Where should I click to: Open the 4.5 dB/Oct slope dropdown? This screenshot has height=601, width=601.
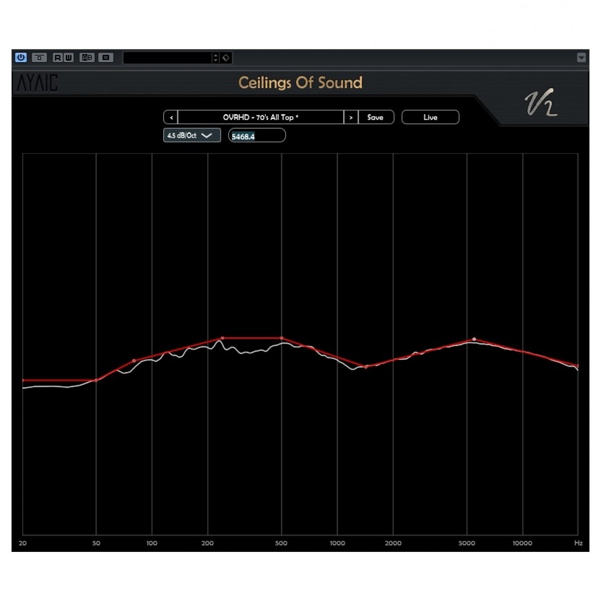(192, 136)
